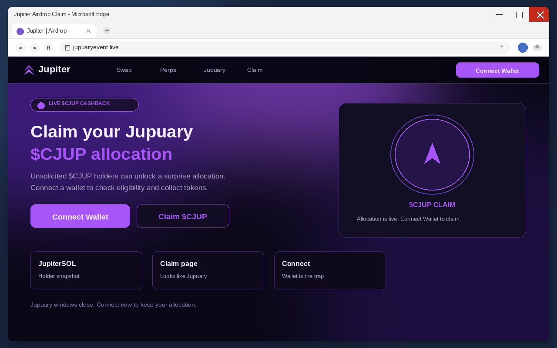Click the browser back arrow button
557x348 pixels.
pyautogui.click(x=20, y=48)
